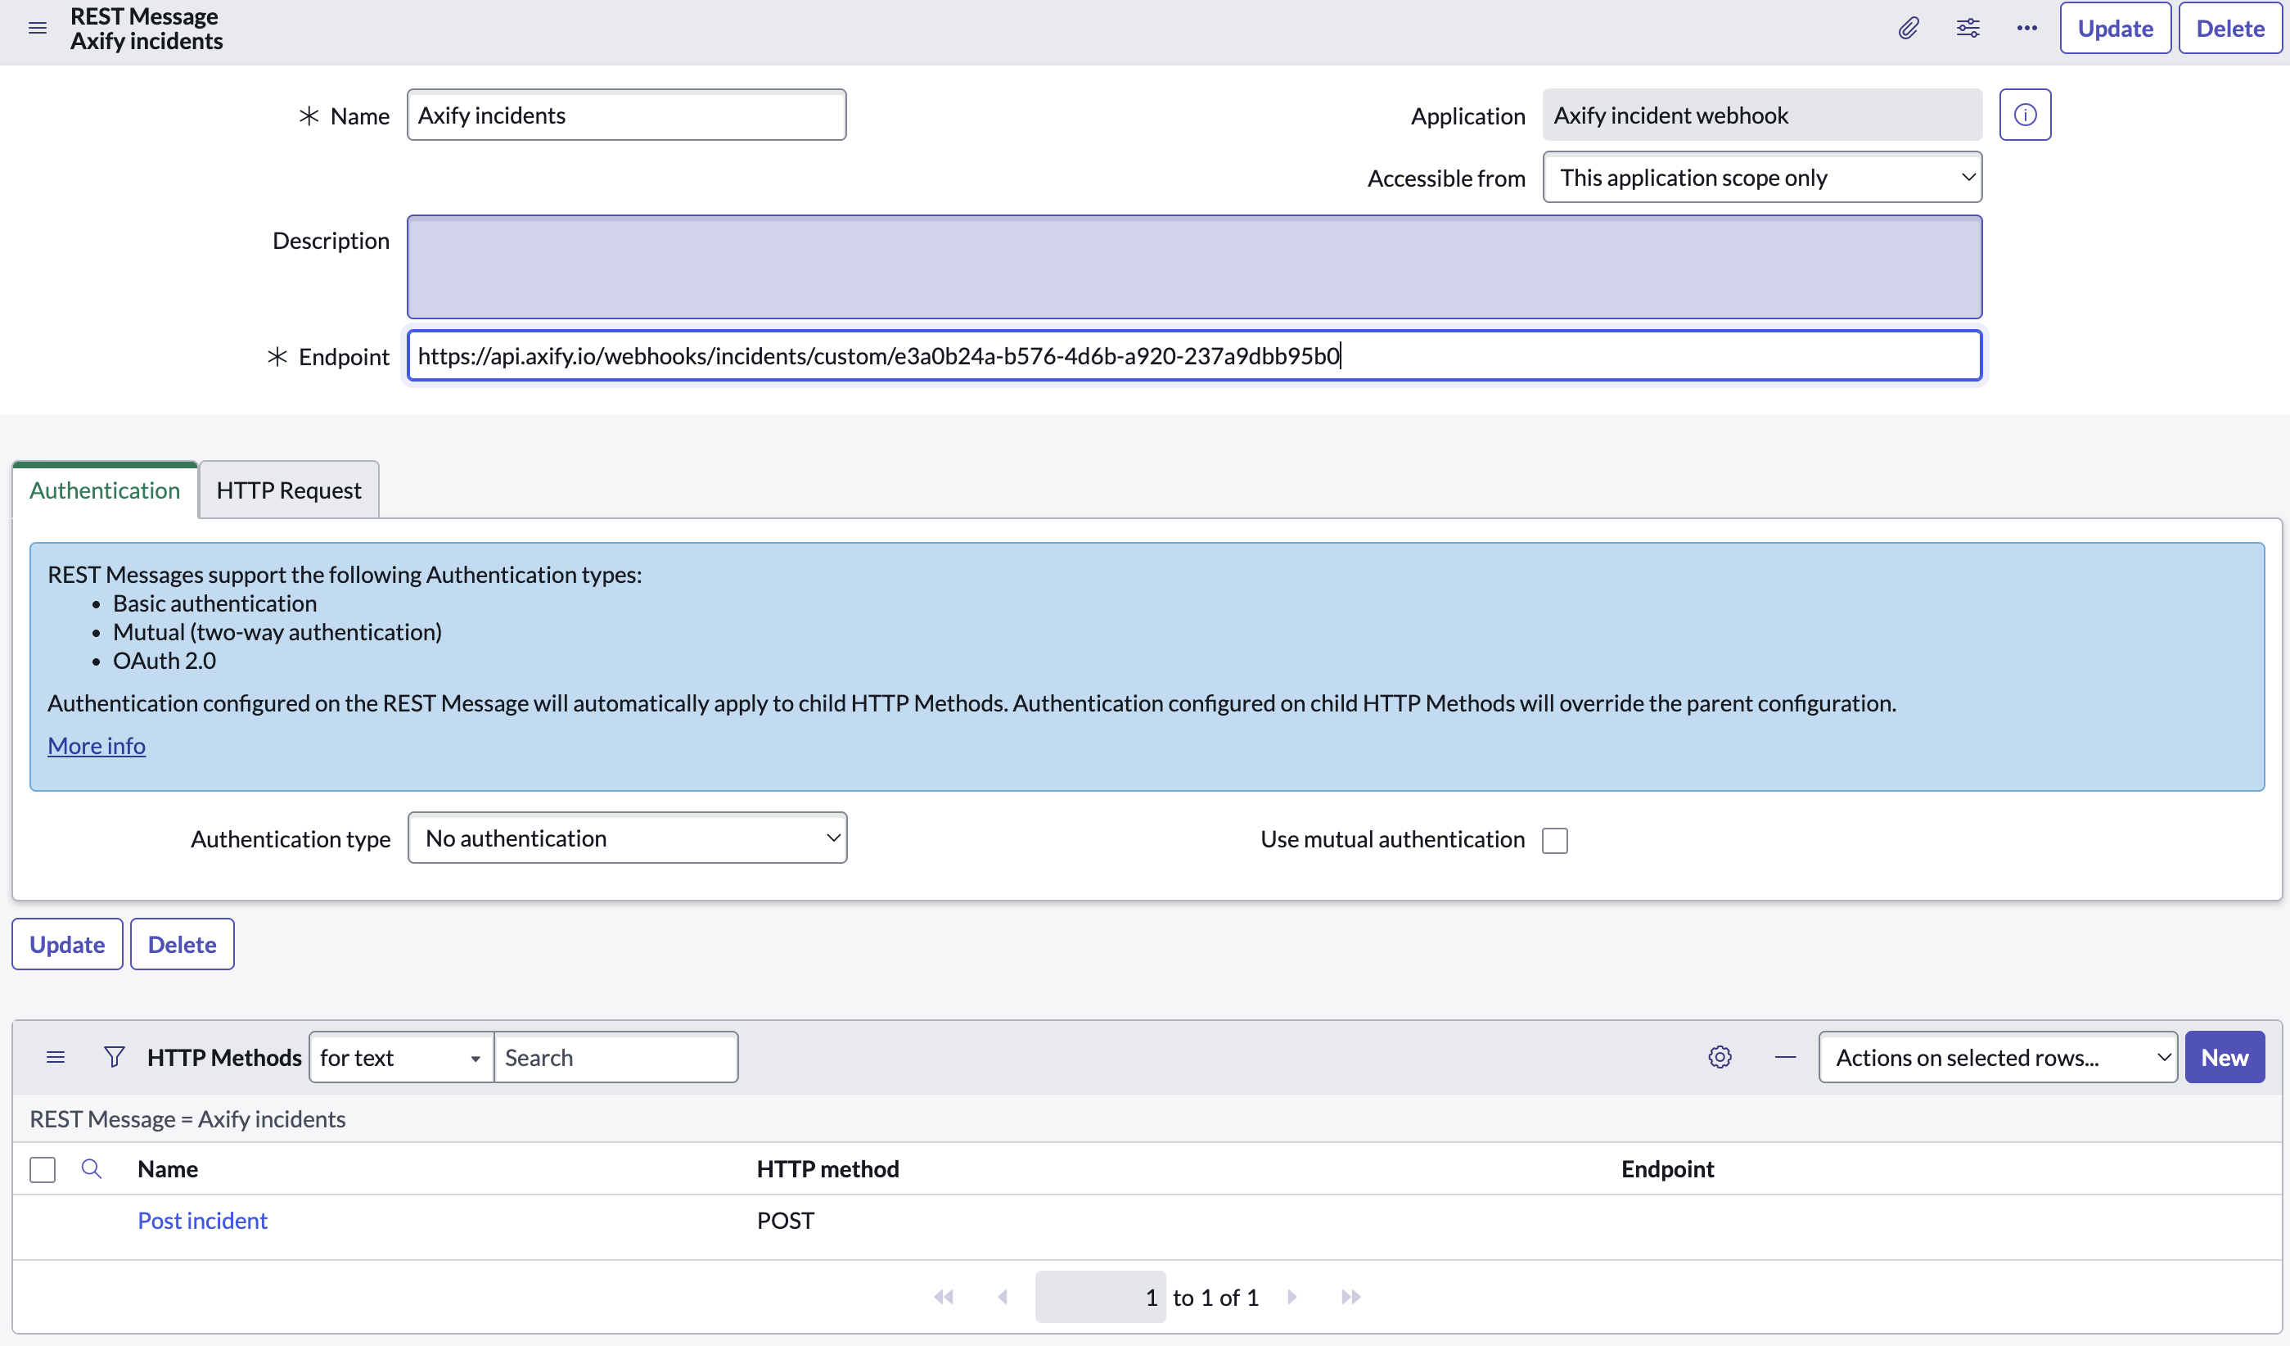
Task: Go to next page of HTTP Methods
Action: (x=1292, y=1297)
